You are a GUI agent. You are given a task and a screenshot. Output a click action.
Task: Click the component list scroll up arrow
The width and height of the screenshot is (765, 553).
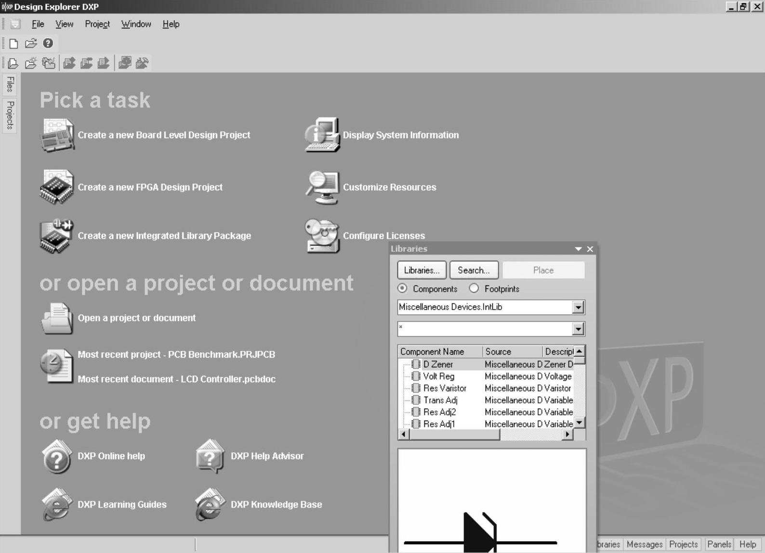click(x=580, y=351)
